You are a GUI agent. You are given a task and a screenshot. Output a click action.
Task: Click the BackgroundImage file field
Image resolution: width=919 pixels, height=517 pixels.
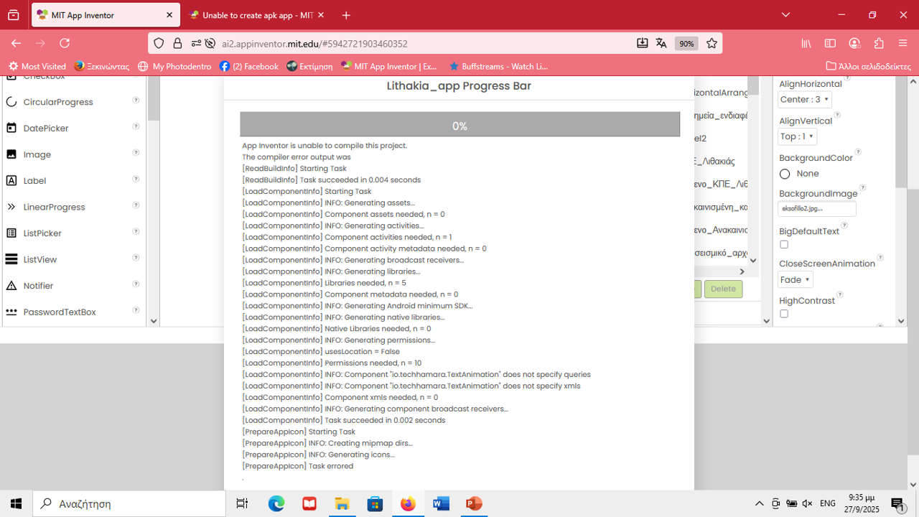817,209
